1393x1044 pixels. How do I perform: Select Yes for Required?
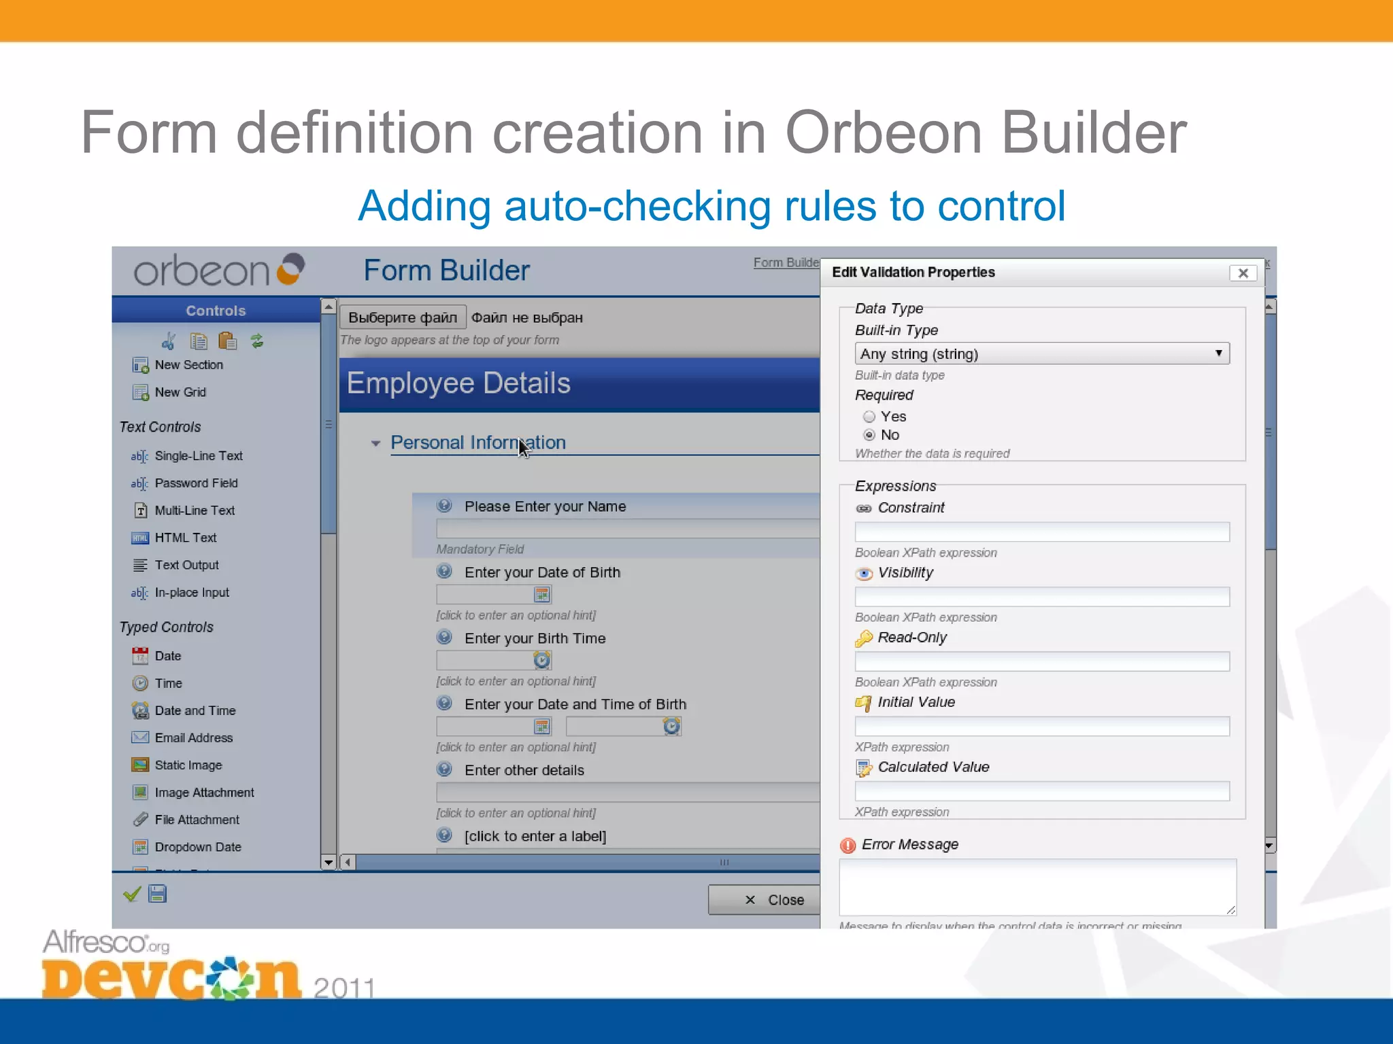[x=869, y=417]
